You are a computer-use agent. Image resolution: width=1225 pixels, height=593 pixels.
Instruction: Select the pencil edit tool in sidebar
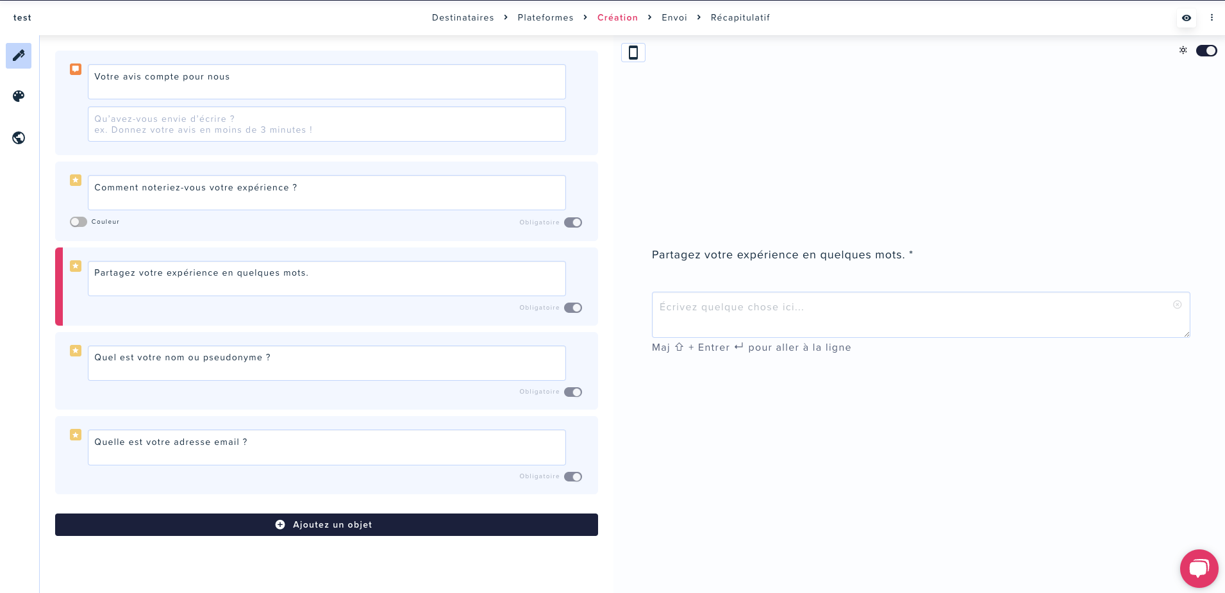(x=19, y=56)
